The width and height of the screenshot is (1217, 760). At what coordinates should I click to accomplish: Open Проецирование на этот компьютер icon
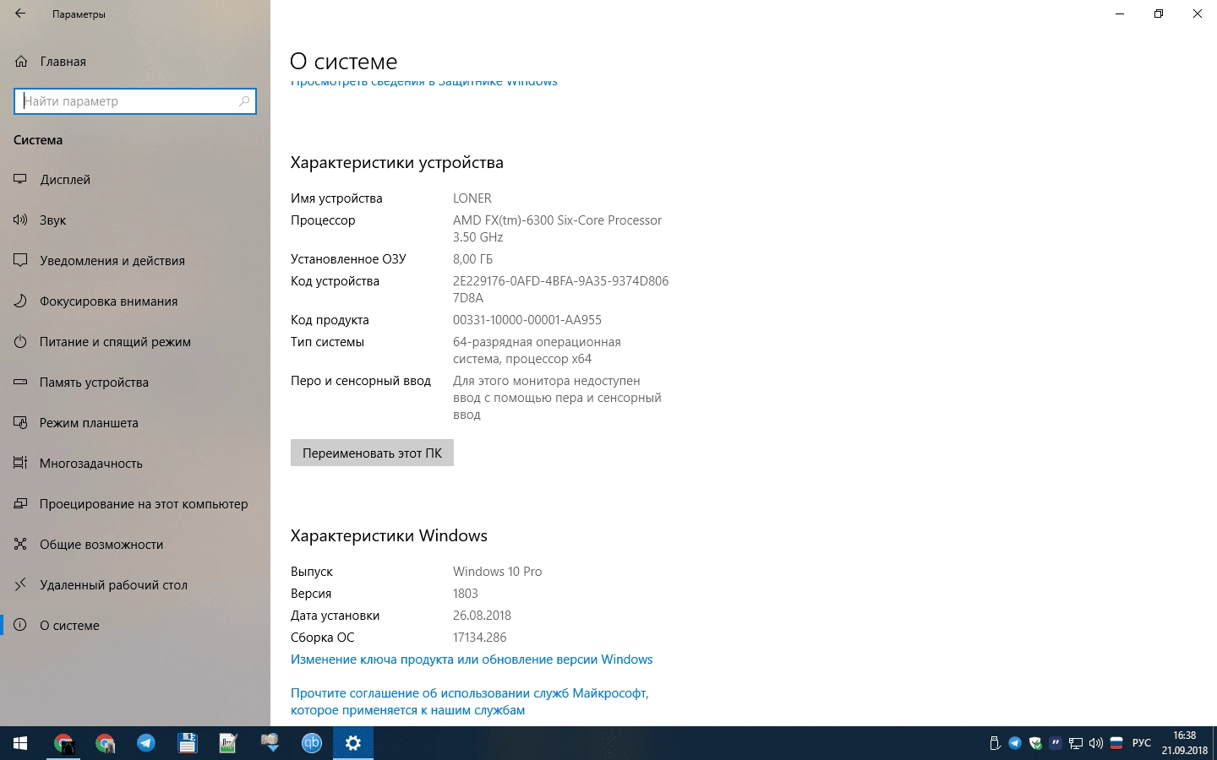click(x=21, y=503)
